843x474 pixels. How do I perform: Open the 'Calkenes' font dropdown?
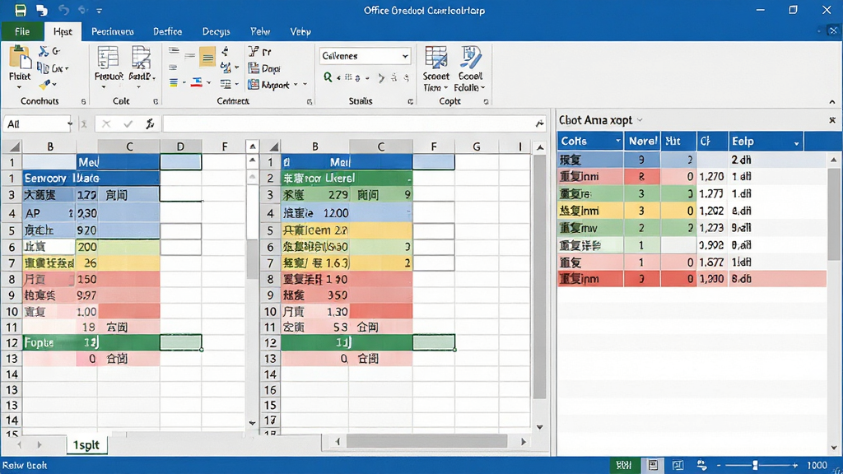tap(405, 56)
